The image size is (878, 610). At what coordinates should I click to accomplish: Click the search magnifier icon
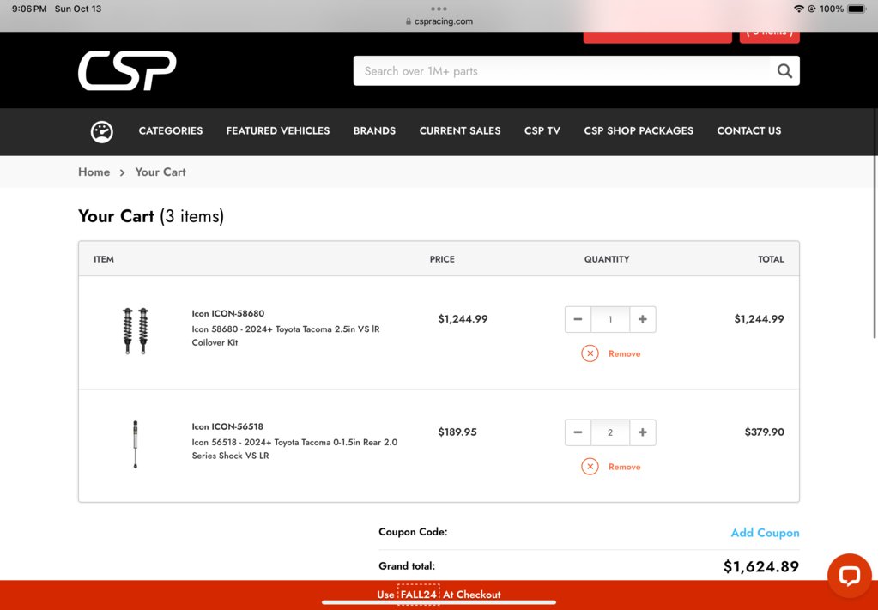(x=784, y=71)
